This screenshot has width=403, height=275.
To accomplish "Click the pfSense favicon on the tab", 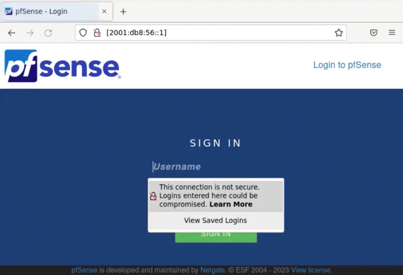I will click(x=9, y=11).
